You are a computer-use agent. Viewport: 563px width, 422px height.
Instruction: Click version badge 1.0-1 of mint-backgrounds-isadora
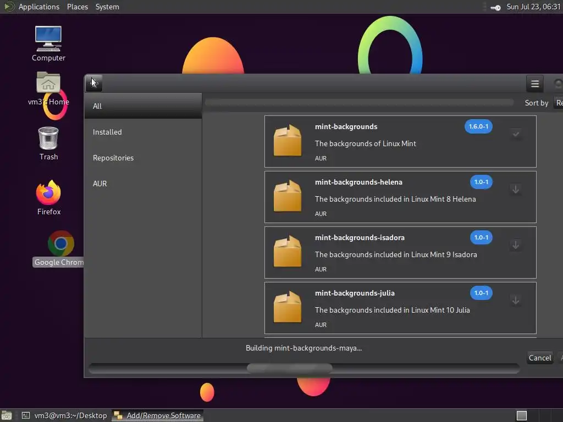point(481,237)
